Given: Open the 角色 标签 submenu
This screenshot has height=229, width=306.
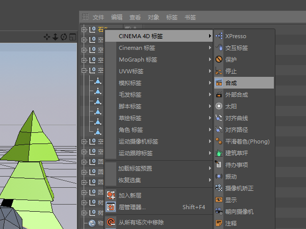Looking at the screenshot, I should coord(159,130).
